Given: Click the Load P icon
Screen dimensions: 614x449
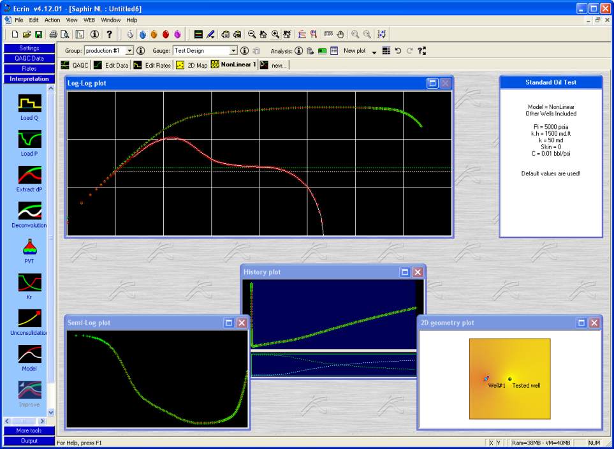Looking at the screenshot, I should [29, 139].
